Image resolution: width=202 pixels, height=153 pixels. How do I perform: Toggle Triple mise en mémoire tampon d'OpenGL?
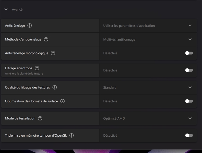pyautogui.click(x=189, y=135)
